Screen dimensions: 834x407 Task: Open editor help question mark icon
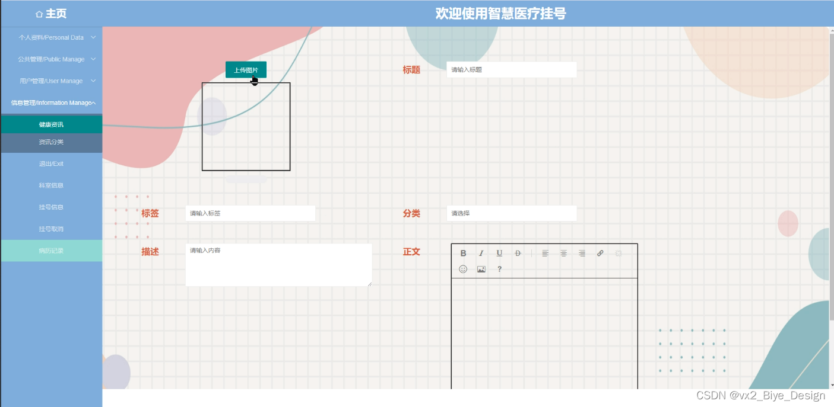(499, 269)
